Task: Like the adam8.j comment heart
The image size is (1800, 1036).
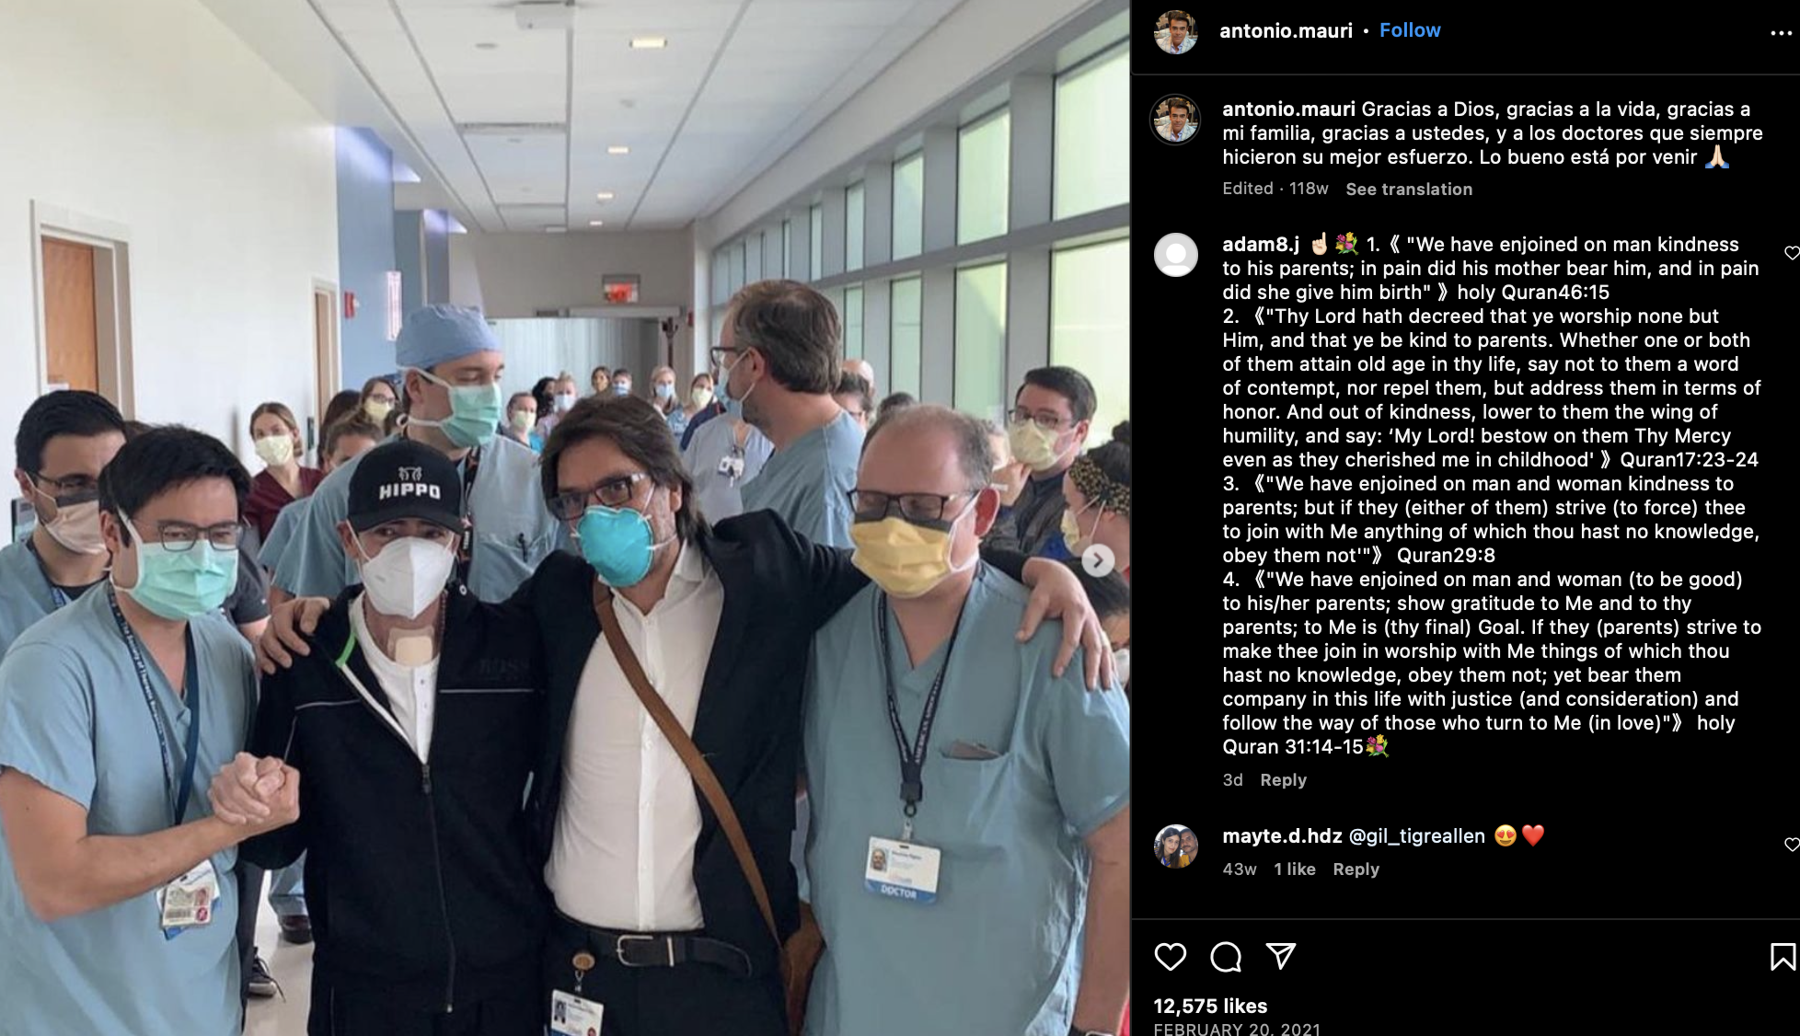Action: 1791,252
